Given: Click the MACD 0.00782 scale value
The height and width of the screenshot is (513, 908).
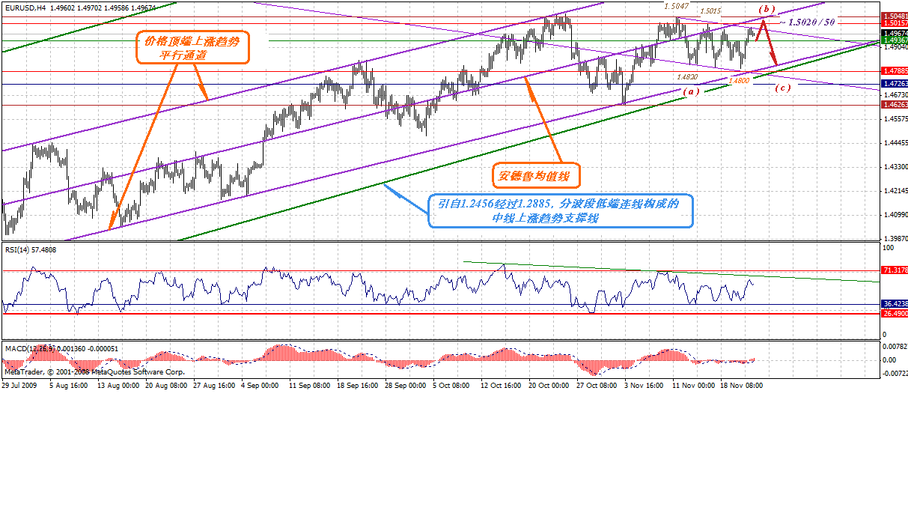Looking at the screenshot, I should point(895,346).
